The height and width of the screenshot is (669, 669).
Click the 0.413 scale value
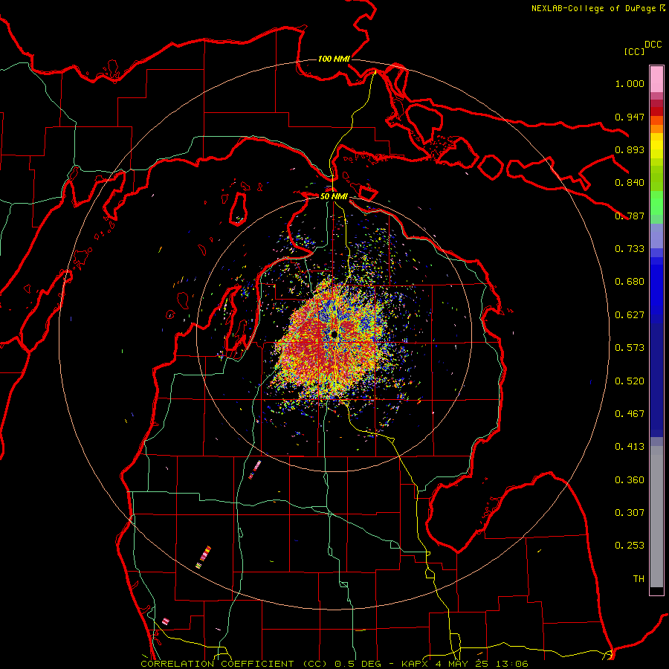click(630, 447)
